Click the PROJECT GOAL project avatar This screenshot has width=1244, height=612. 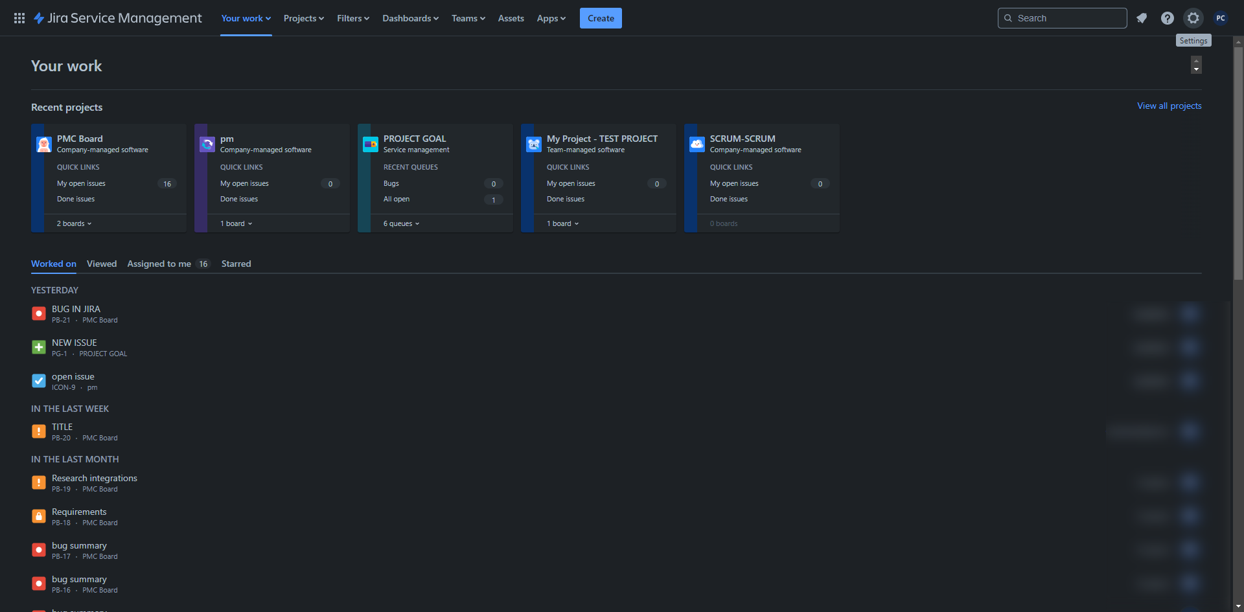(x=371, y=144)
